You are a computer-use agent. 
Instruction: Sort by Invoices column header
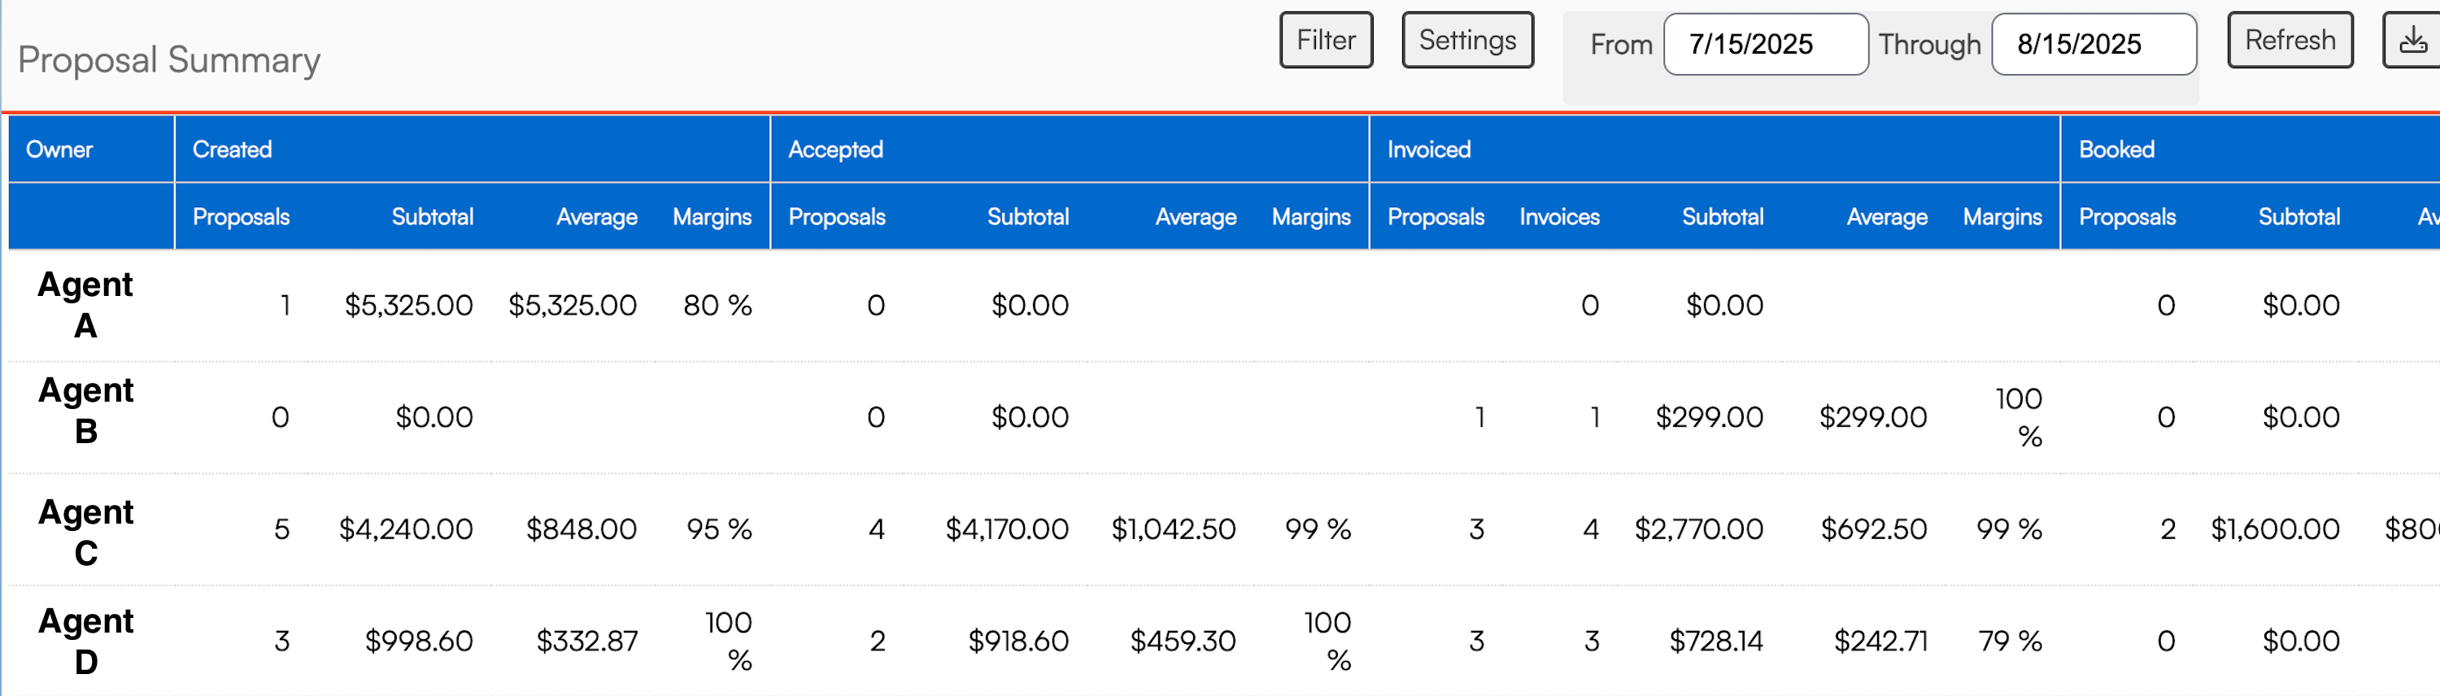pyautogui.click(x=1559, y=217)
